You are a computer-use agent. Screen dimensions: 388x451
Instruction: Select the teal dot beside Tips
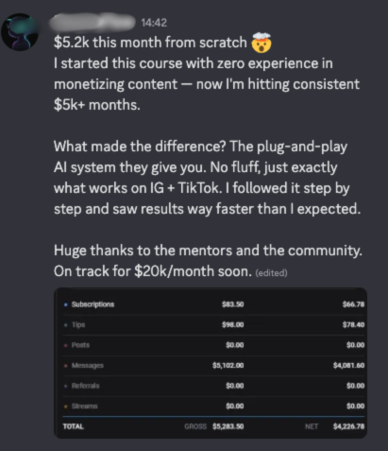coord(65,325)
